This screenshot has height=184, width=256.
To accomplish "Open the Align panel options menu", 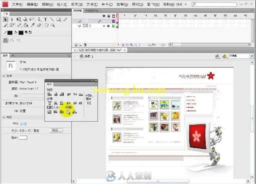I will (95, 84).
